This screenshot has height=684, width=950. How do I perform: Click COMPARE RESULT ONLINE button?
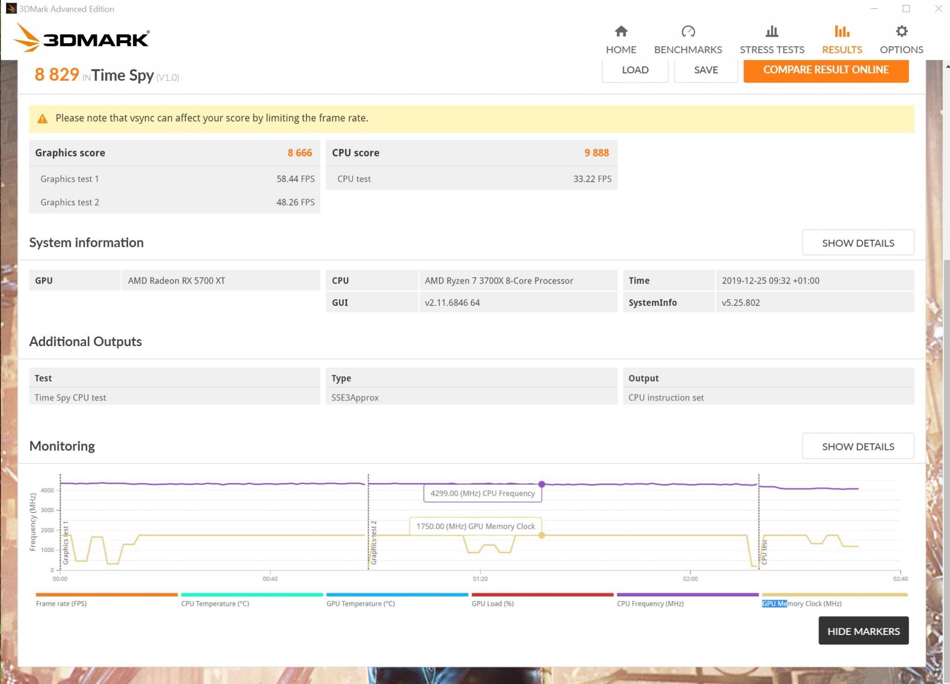826,70
